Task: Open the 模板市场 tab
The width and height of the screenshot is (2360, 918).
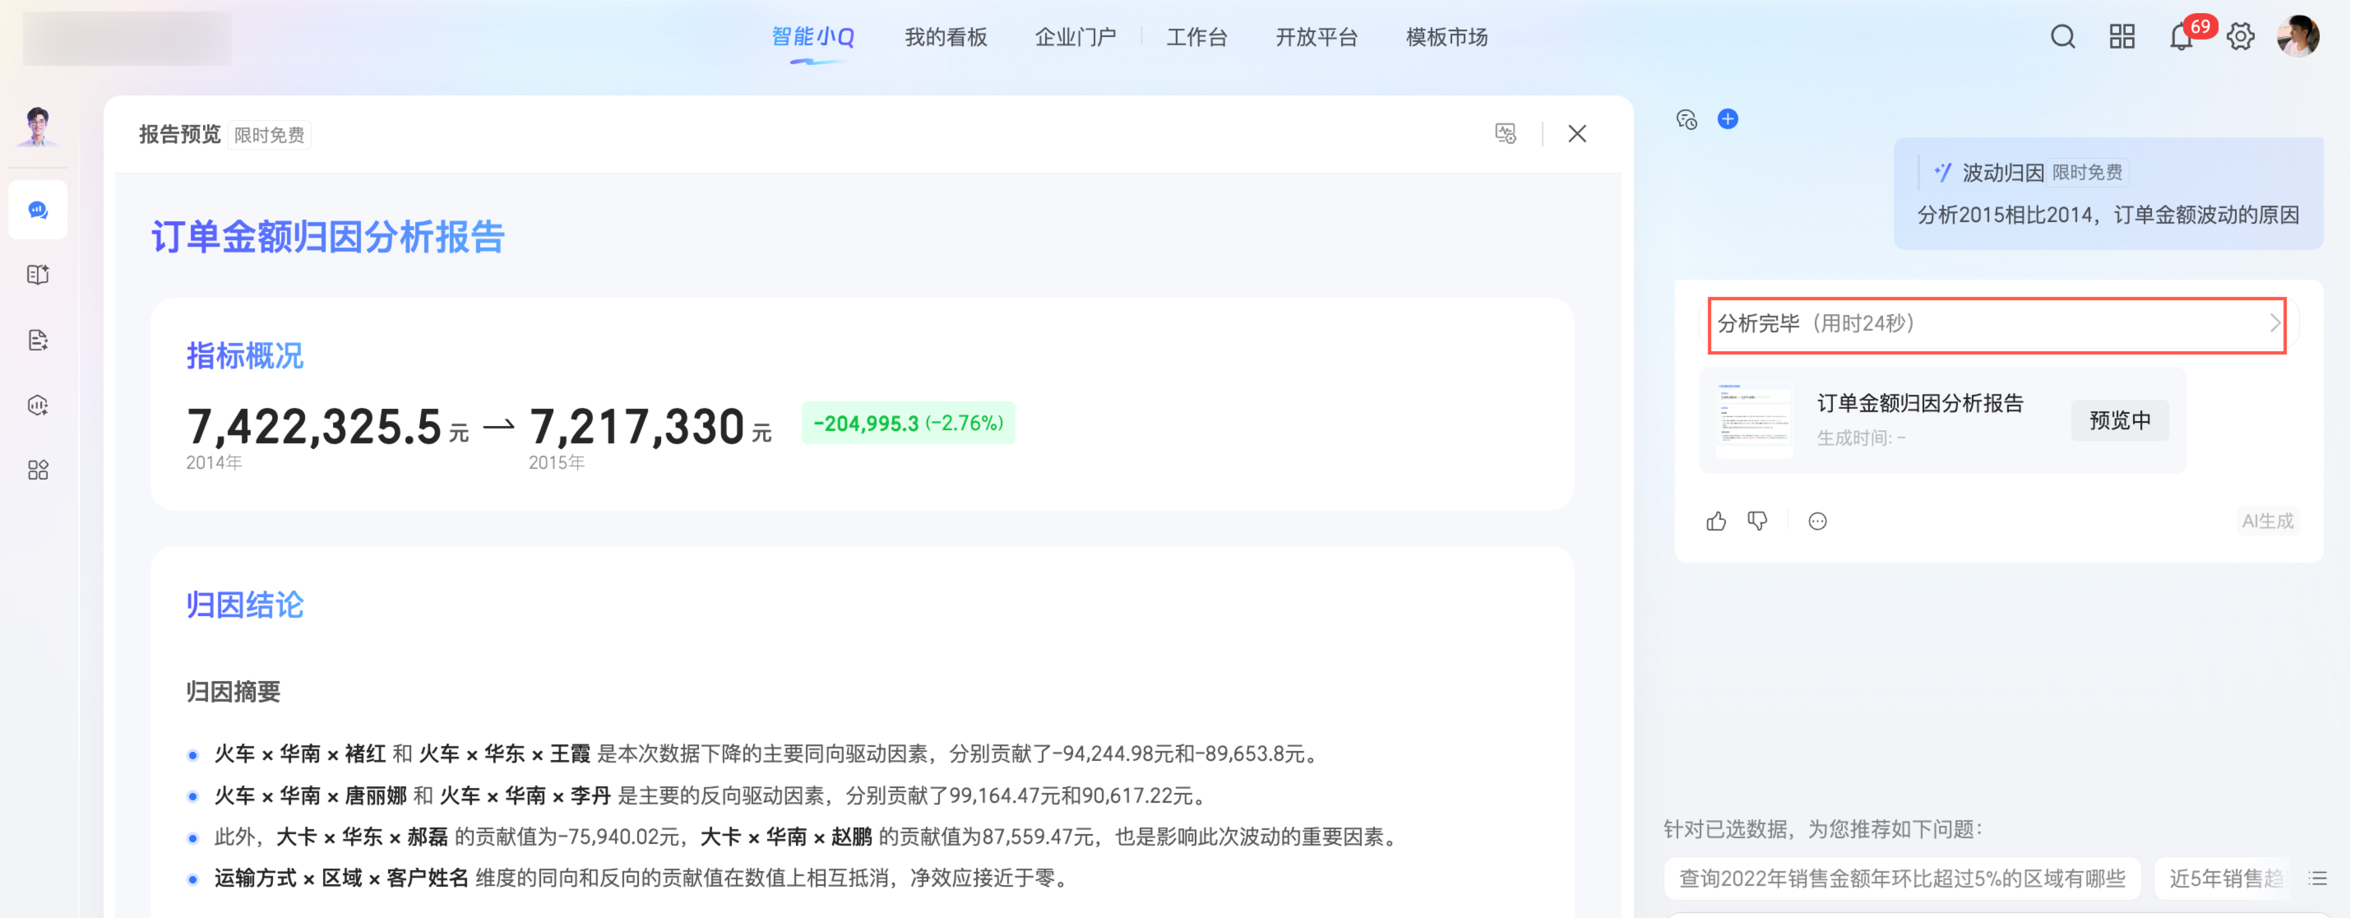Action: 1446,37
